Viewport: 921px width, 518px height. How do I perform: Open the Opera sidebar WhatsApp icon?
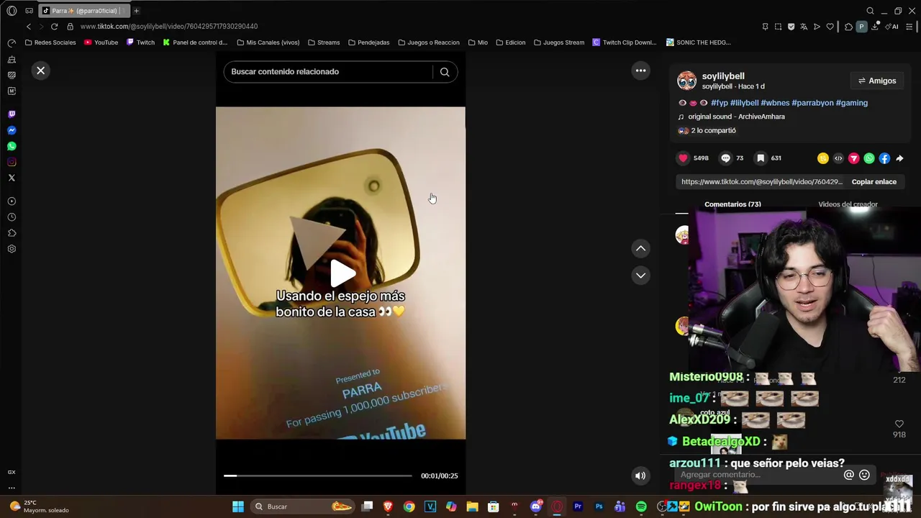[12, 146]
